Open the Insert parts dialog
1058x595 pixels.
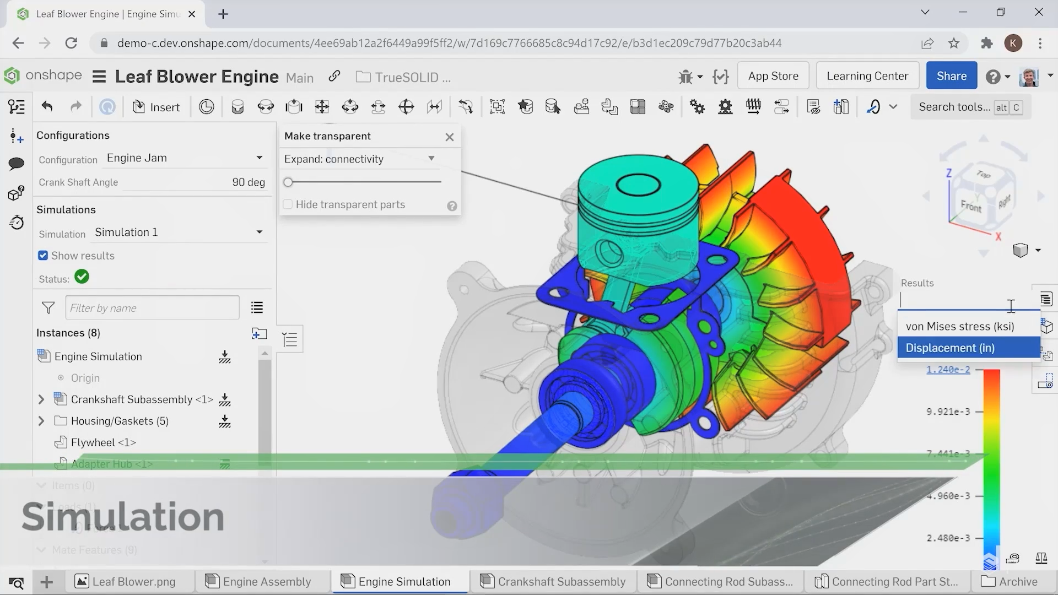click(x=156, y=107)
